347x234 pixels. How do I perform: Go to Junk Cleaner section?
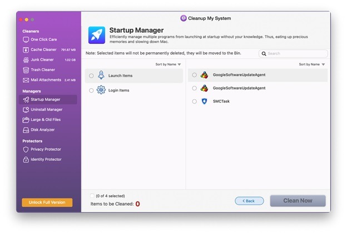tap(42, 59)
